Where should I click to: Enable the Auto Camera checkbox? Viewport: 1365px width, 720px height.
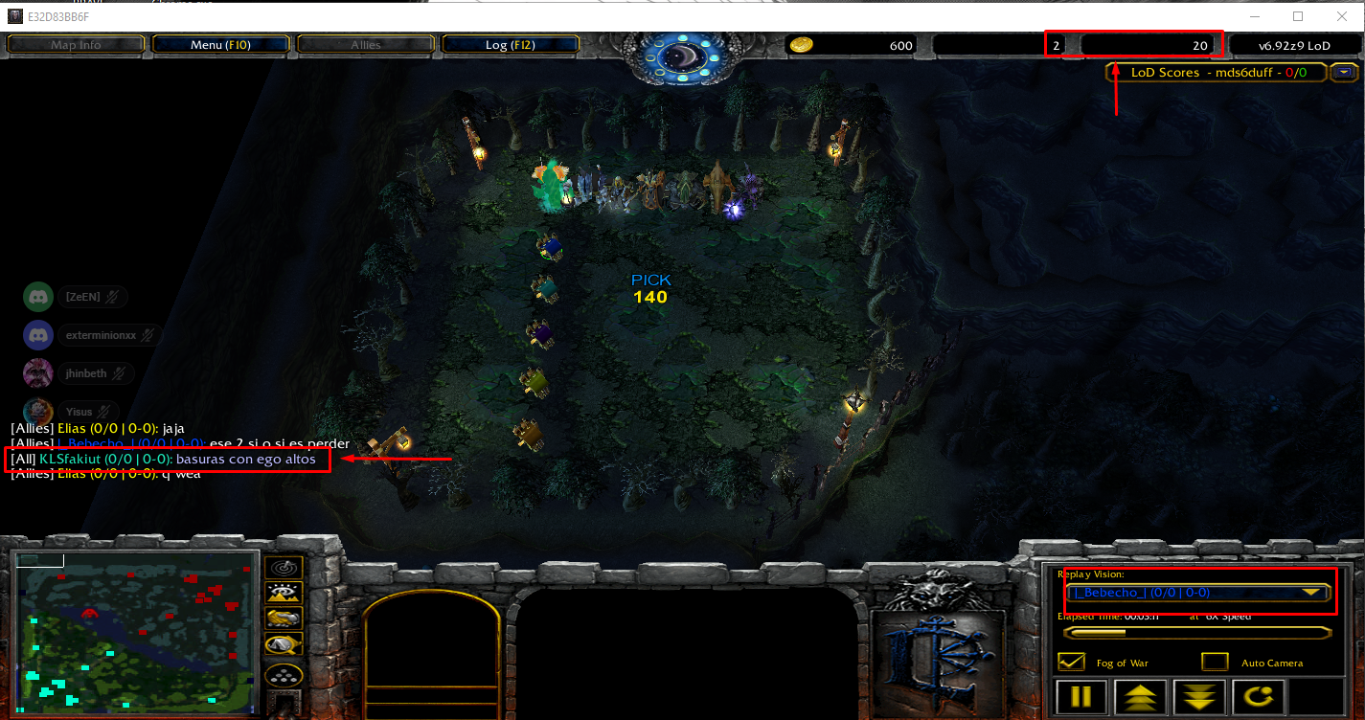[1216, 662]
